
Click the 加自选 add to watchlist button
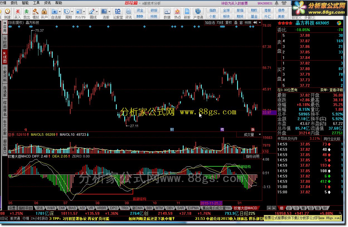click(210, 23)
